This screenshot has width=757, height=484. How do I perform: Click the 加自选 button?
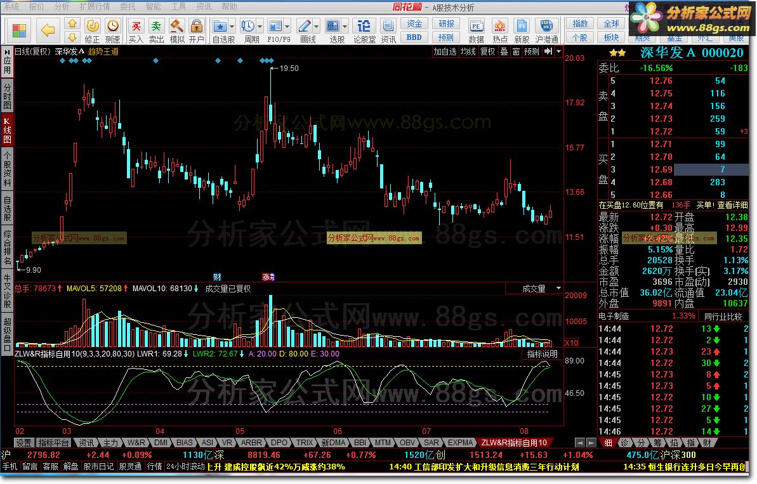[445, 51]
